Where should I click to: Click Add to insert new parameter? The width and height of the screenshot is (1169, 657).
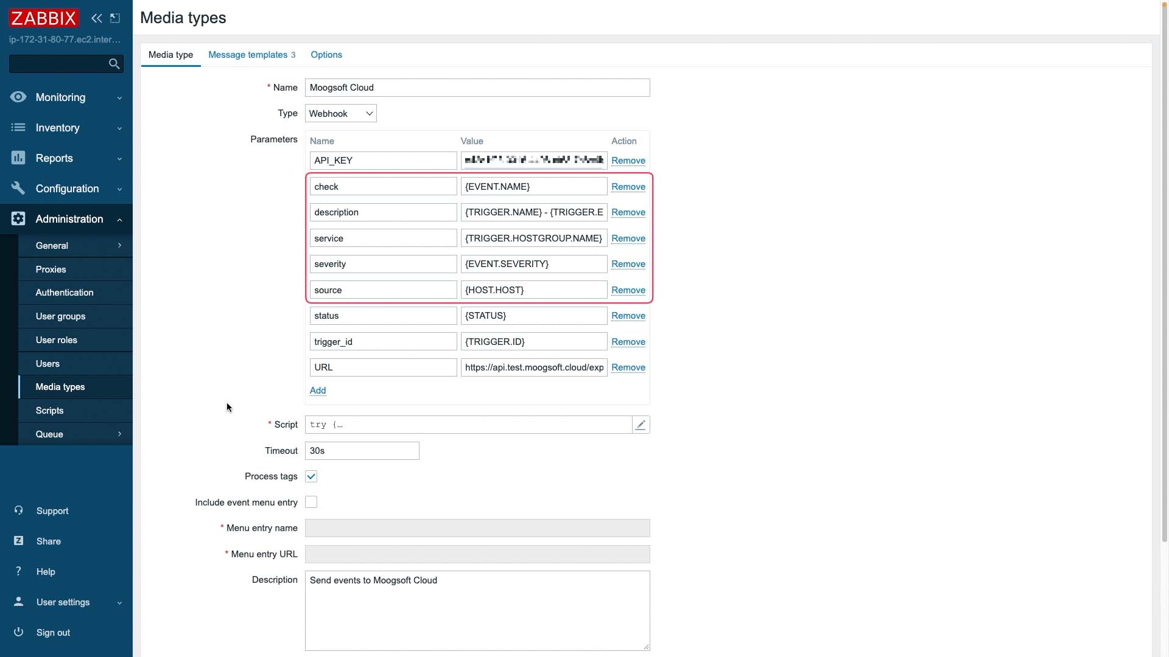pyautogui.click(x=318, y=390)
